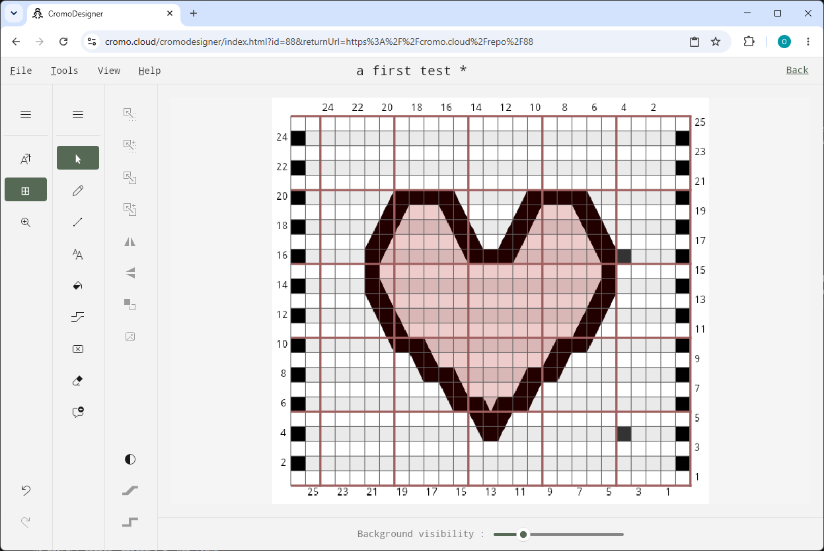The image size is (824, 551).
Task: Open the tools column hamburger menu
Action: [x=78, y=115]
